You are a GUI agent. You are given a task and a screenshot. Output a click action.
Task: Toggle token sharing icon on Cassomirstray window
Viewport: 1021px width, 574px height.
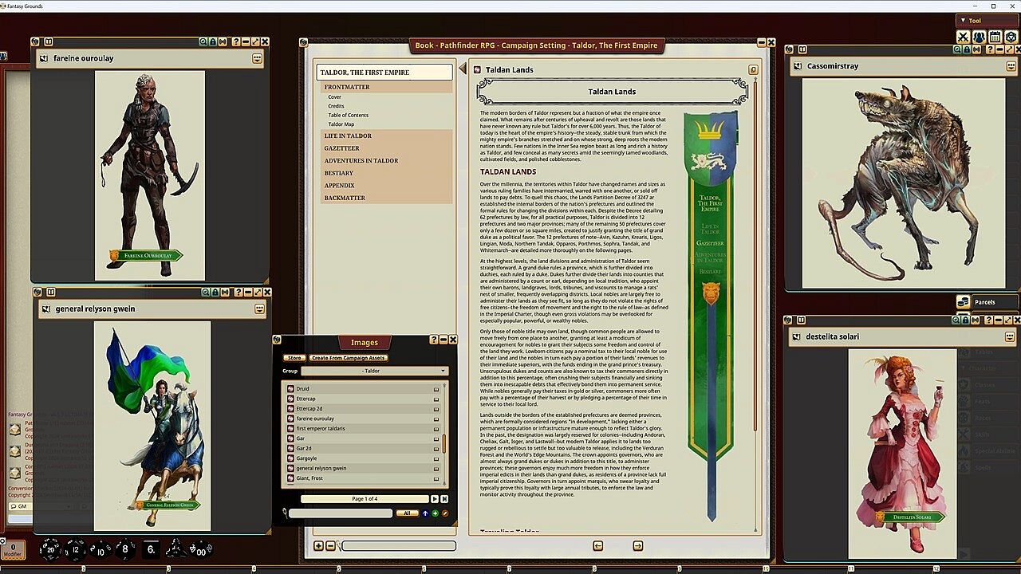[978, 49]
